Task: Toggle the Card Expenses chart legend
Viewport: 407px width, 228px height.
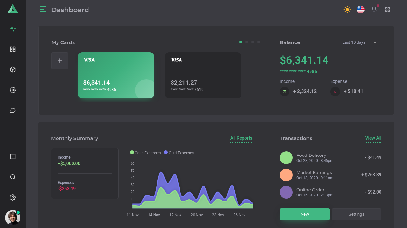Action: (x=179, y=153)
